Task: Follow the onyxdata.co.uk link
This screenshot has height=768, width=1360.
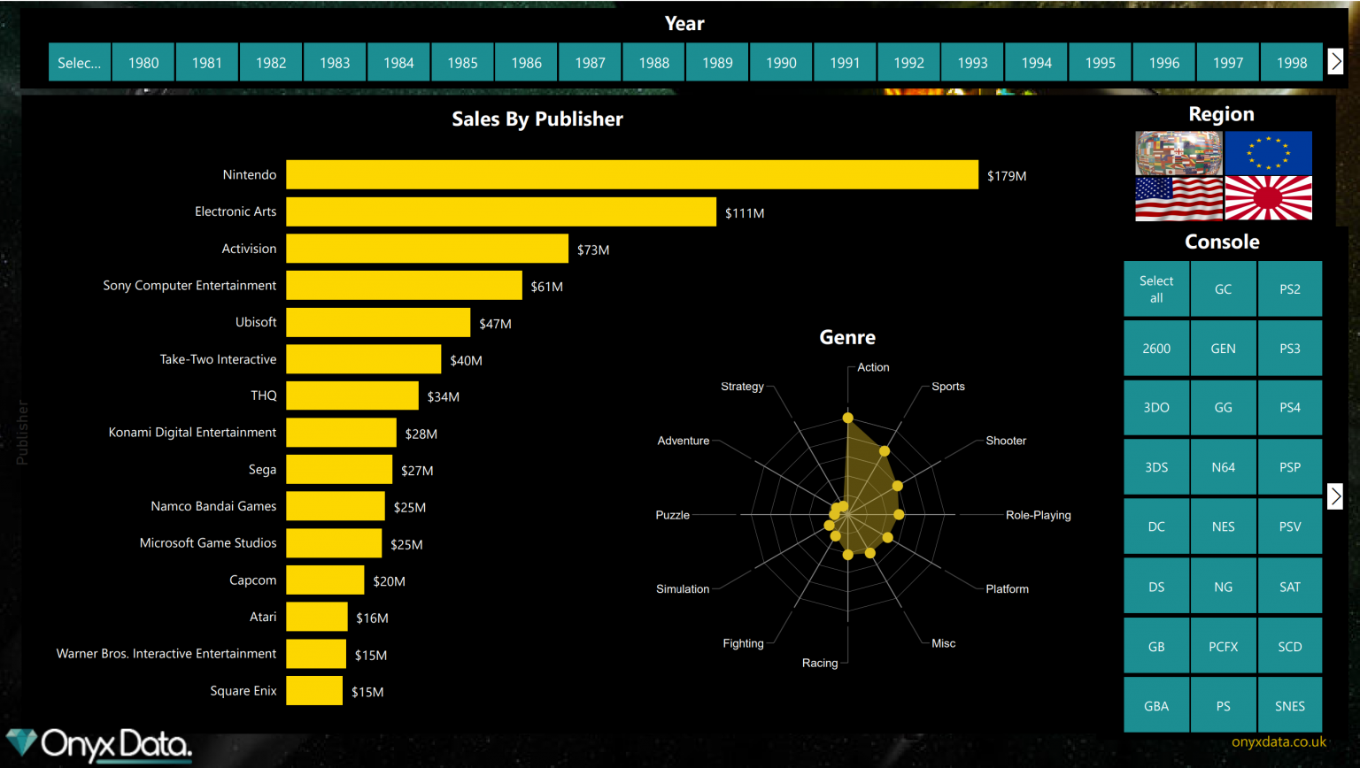Action: 1279,741
